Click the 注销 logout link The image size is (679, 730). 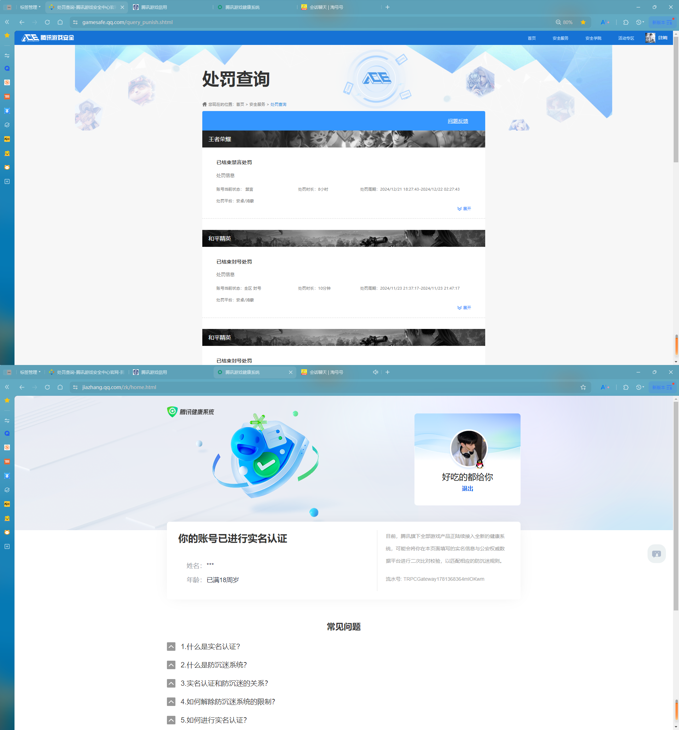pos(663,38)
